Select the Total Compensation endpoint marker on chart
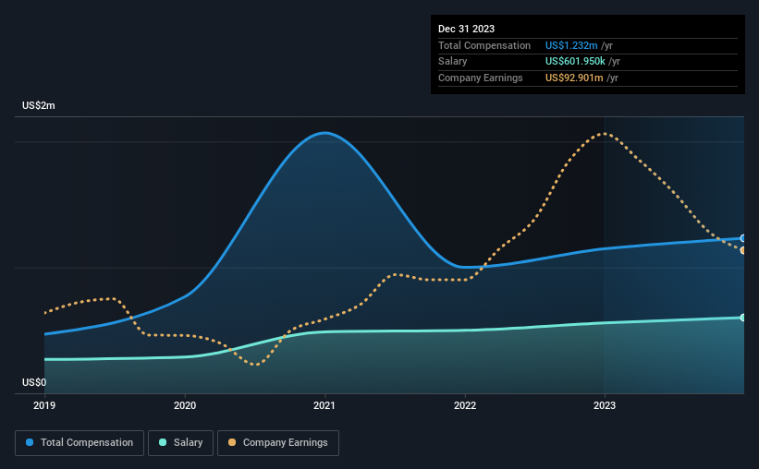759x469 pixels. (743, 238)
